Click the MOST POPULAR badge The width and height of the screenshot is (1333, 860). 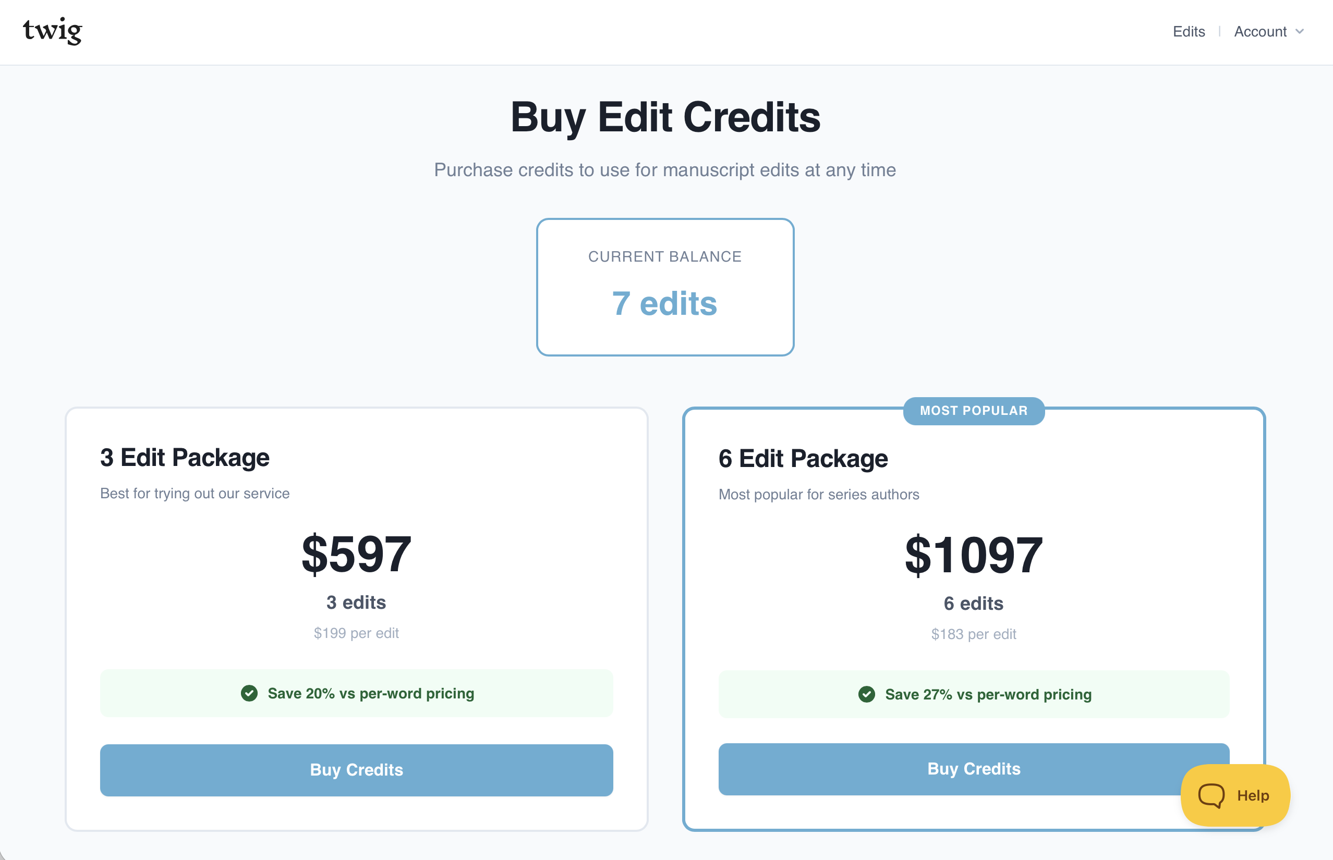(973, 411)
